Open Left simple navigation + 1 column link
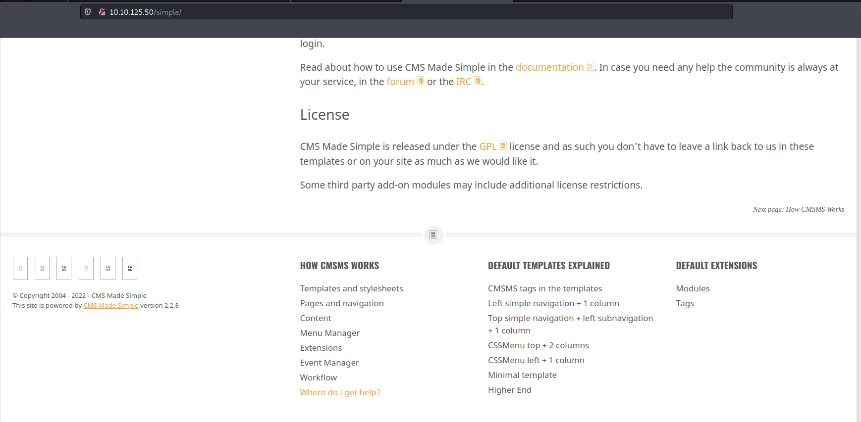 click(553, 303)
